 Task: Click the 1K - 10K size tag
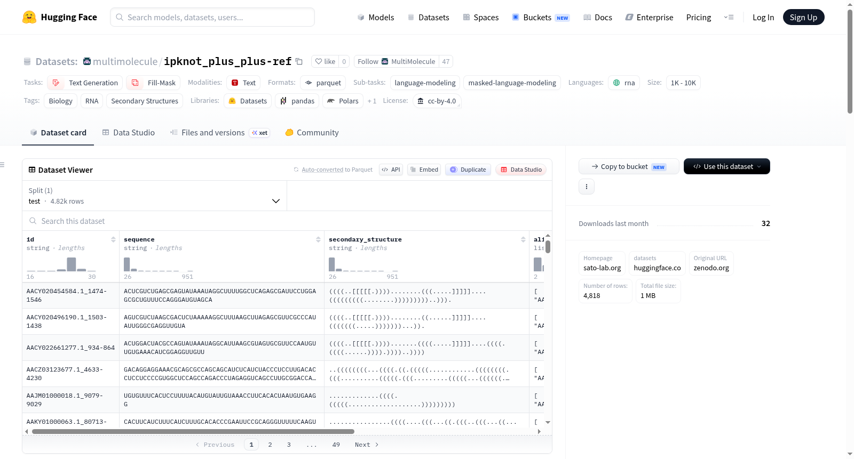tap(683, 83)
